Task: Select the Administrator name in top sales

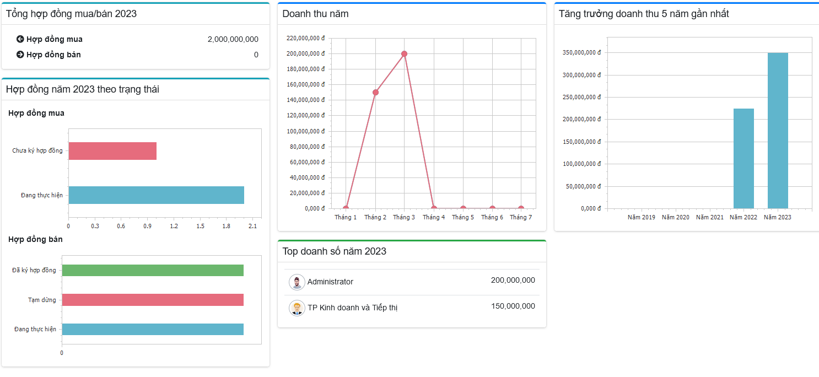Action: 330,282
